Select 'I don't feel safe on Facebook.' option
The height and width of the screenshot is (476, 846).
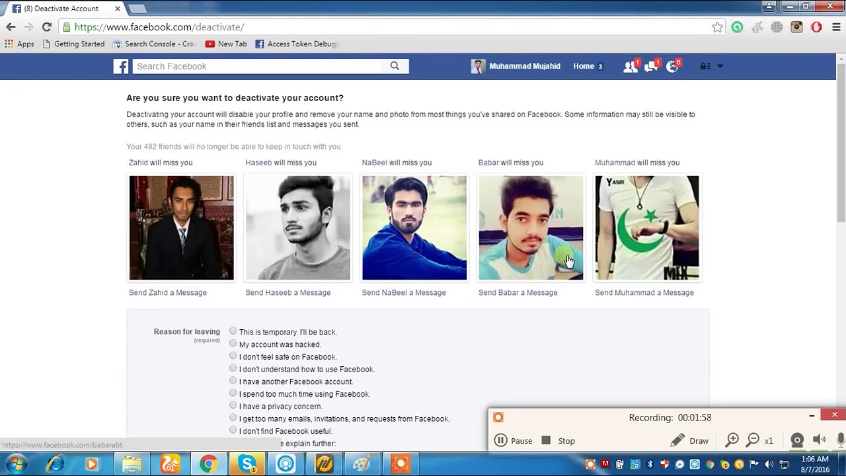pos(233,356)
